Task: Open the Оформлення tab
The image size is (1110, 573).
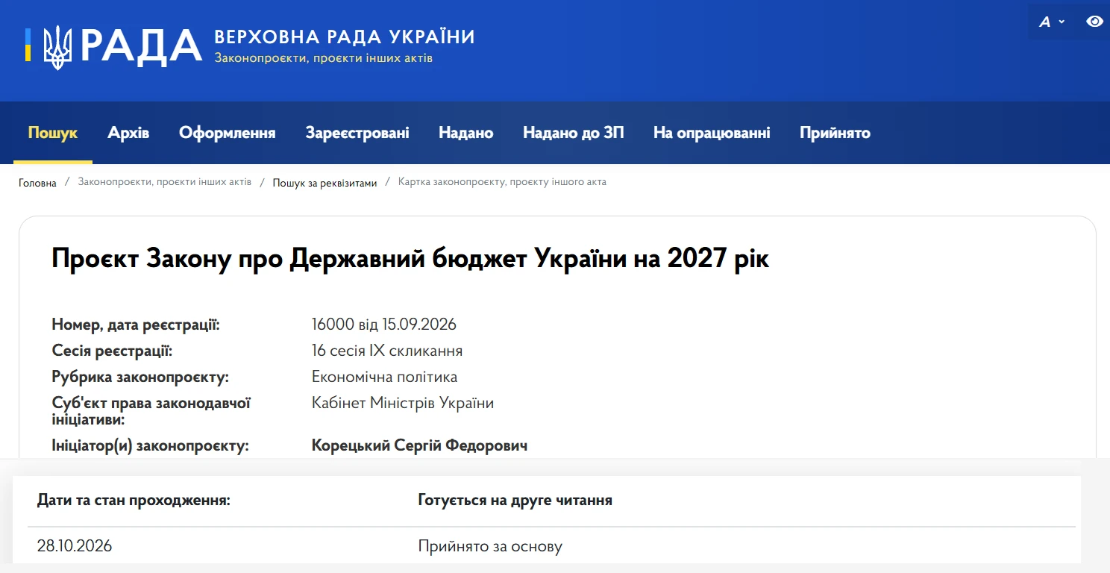Action: [x=228, y=133]
